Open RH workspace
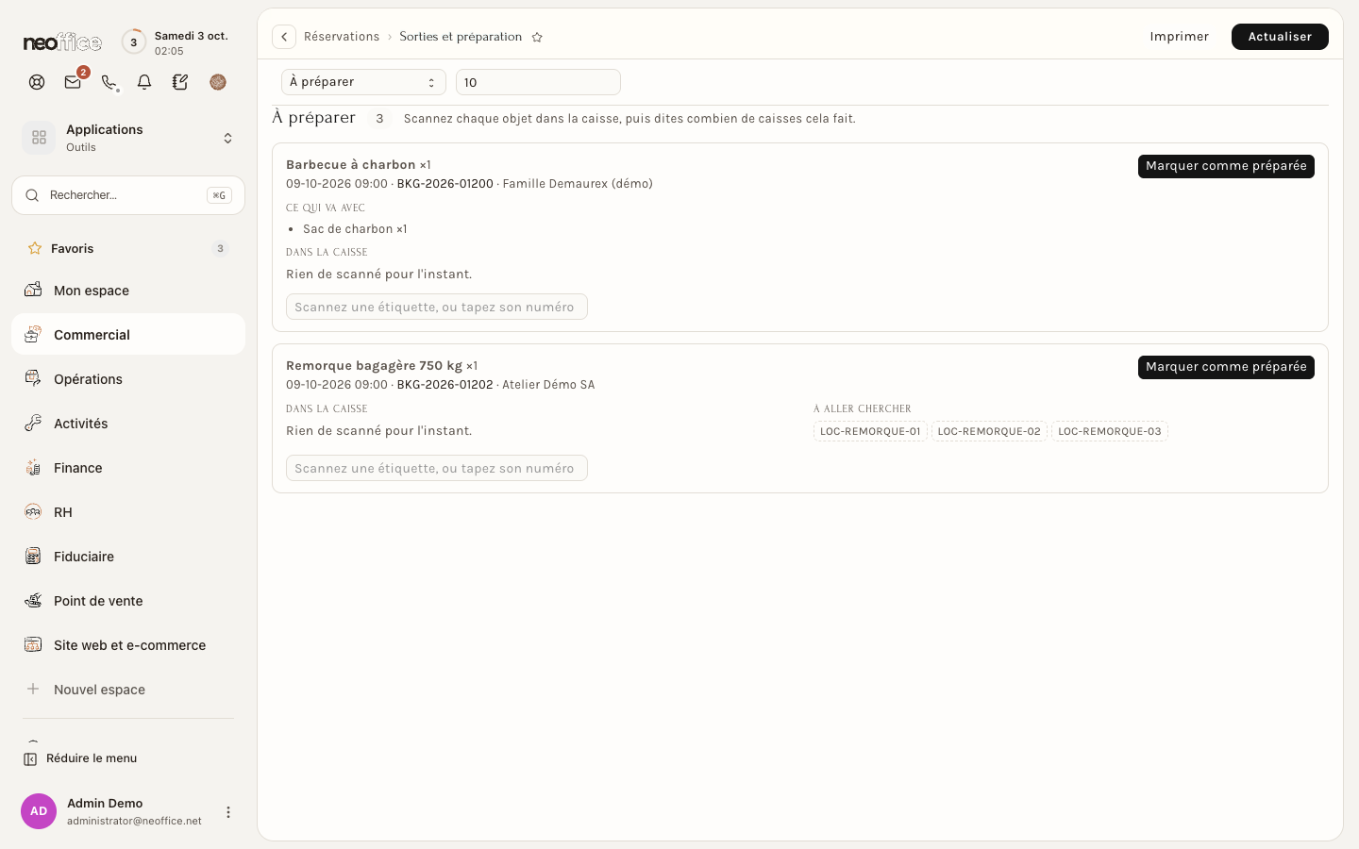Image resolution: width=1359 pixels, height=849 pixels. click(x=128, y=512)
